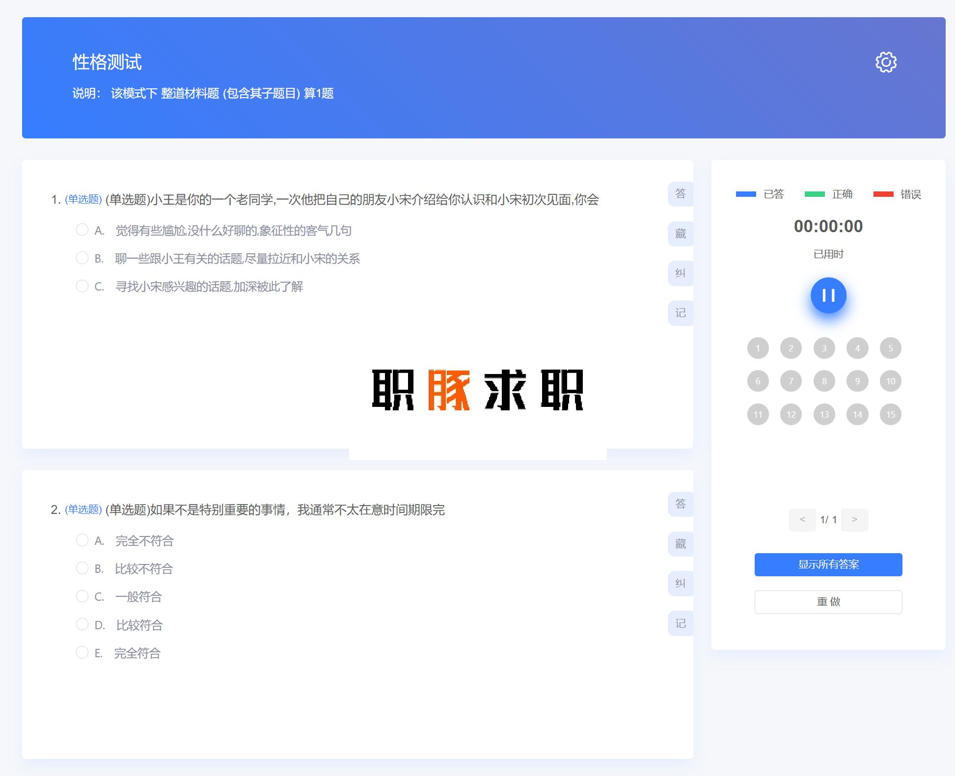This screenshot has width=955, height=776.
Task: Click the 已用时 label
Action: pyautogui.click(x=828, y=254)
